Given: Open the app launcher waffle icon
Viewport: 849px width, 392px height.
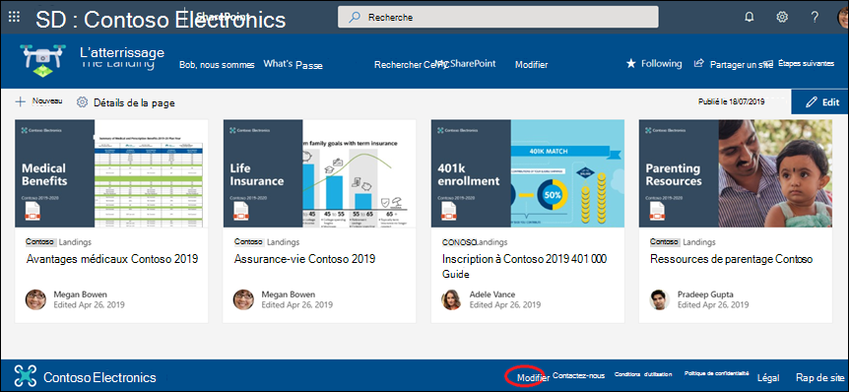Looking at the screenshot, I should pos(15,17).
